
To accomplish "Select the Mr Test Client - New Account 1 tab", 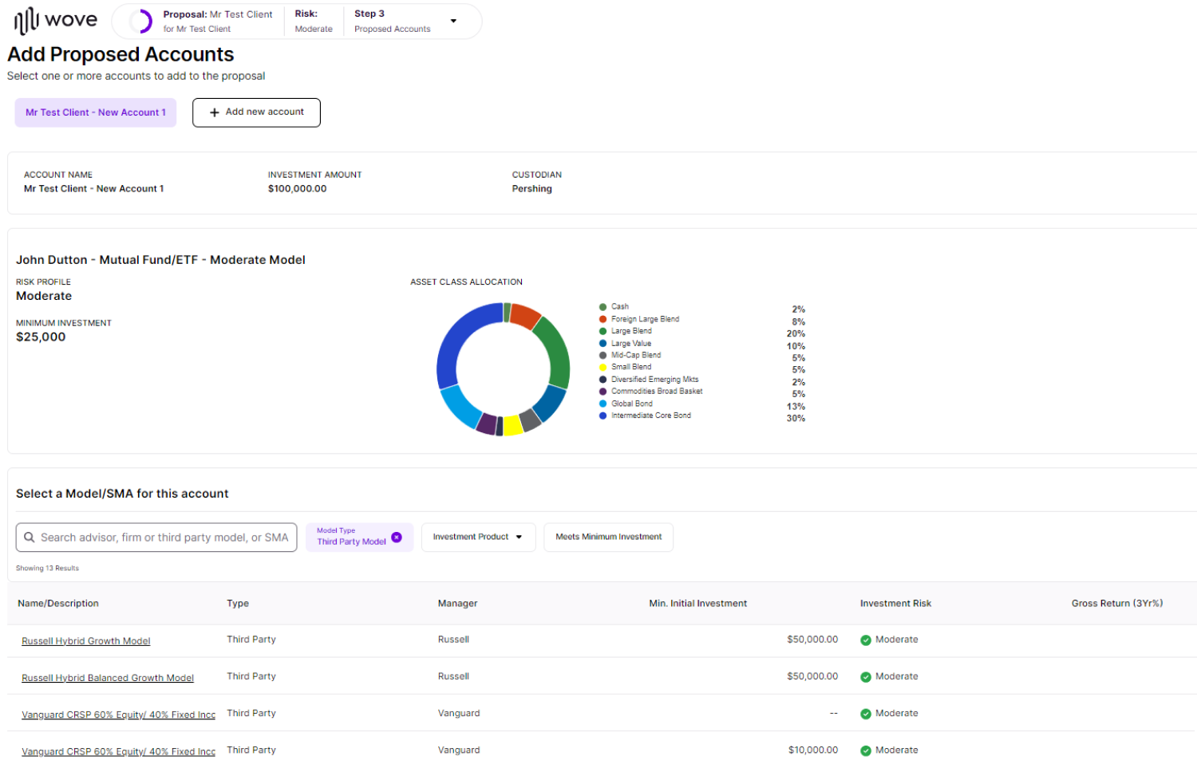I will 96,112.
